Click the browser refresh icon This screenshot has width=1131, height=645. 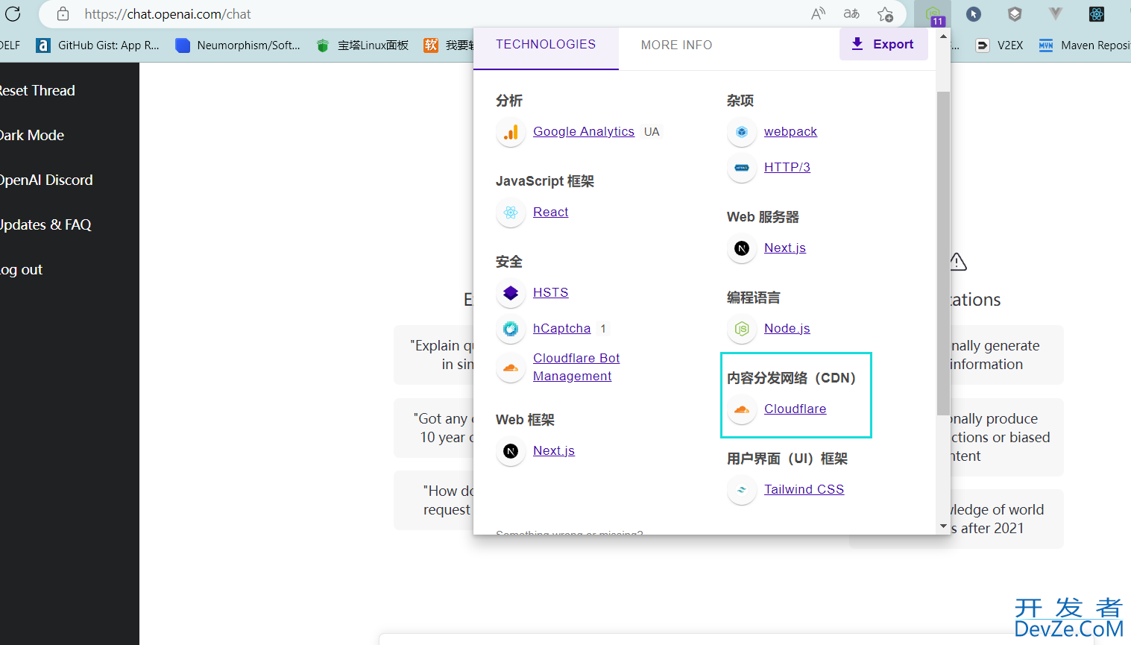tap(13, 13)
